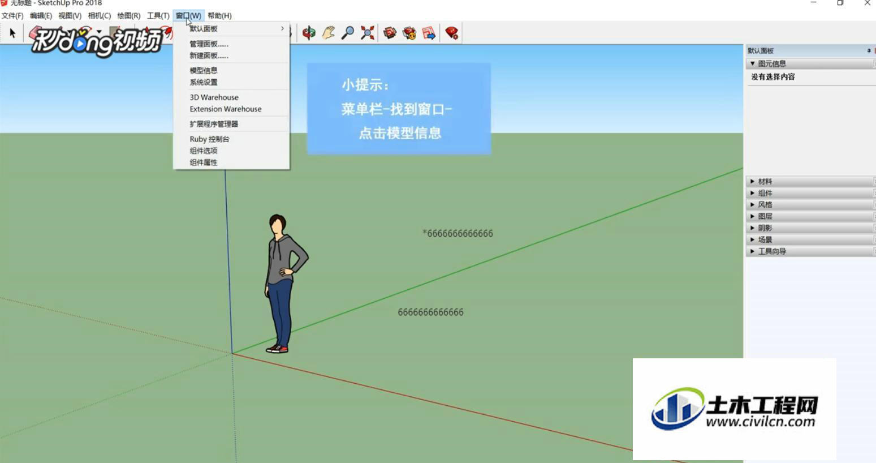Click the Zoom Extents tool
Screen dimensions: 876x463
click(x=368, y=33)
